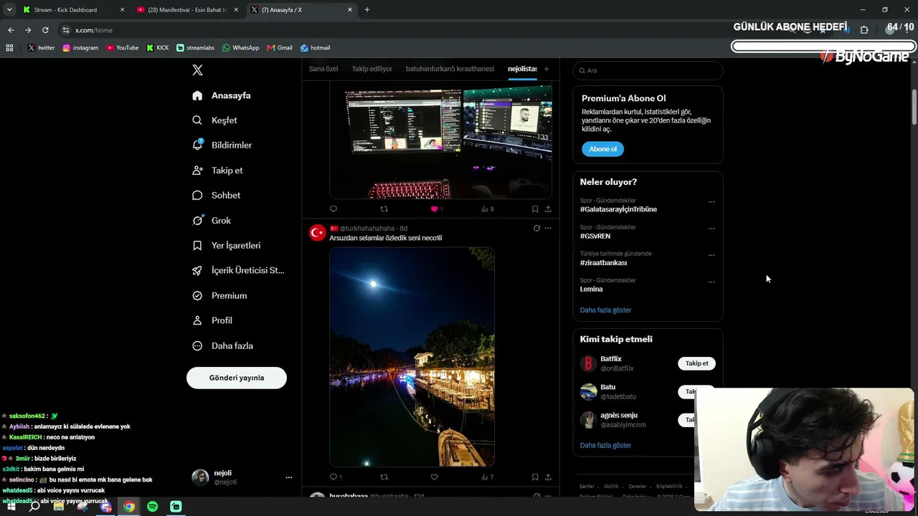
Task: Click the Gönderi yayınla button
Action: tap(237, 378)
